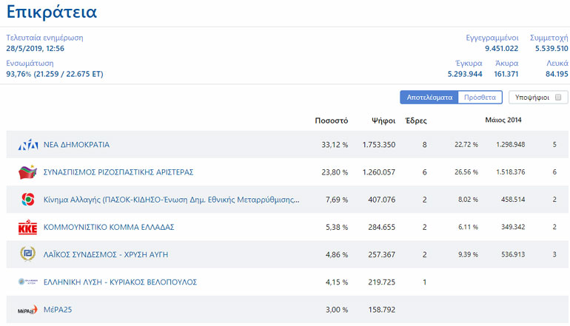Click the Κίνημα Αλλαγής party logo
The width and height of the screenshot is (570, 326).
27,200
